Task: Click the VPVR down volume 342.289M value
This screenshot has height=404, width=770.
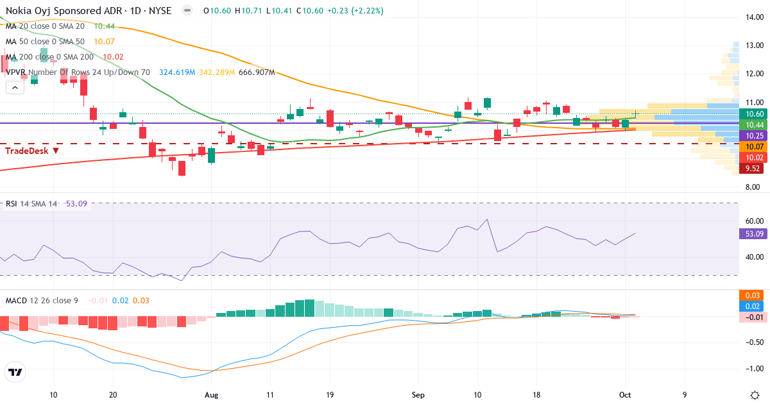Action: tap(217, 72)
